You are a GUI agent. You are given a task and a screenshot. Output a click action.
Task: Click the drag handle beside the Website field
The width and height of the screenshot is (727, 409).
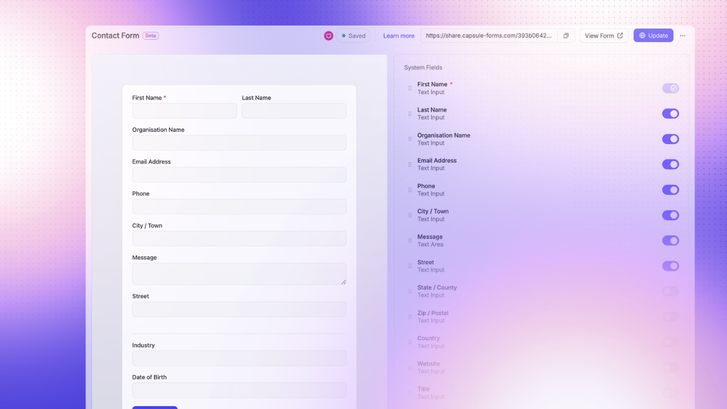pos(410,368)
